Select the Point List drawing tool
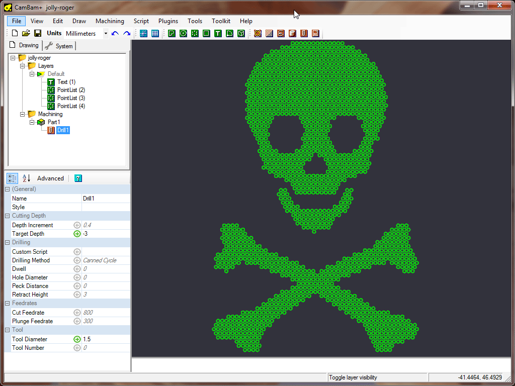This screenshot has height=386, width=515. coord(195,33)
